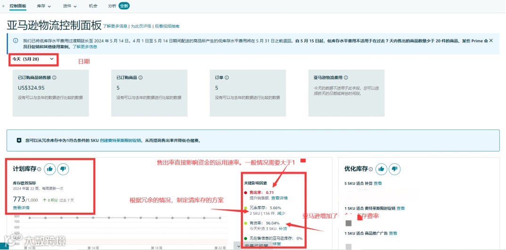This screenshot has width=506, height=250.
Task: Click the message icon in Outlet deal tip
Action: tap(19, 140)
